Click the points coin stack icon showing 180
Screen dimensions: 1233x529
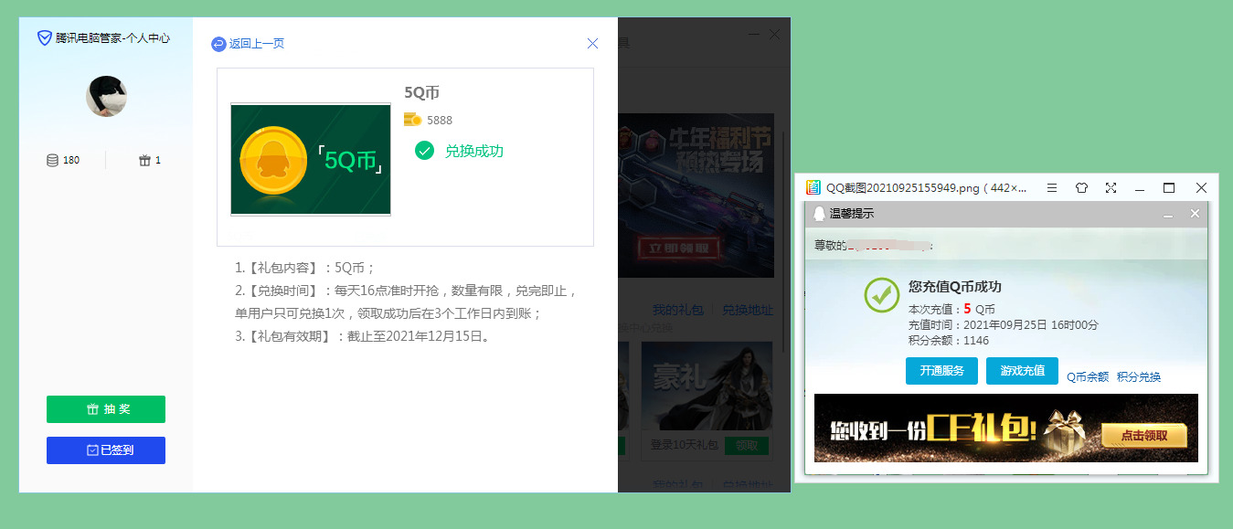tap(53, 160)
